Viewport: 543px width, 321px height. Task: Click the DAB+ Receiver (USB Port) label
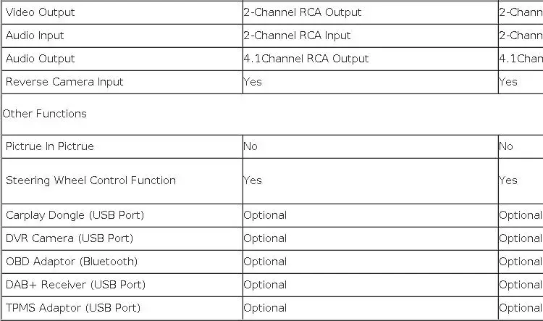[x=75, y=285]
